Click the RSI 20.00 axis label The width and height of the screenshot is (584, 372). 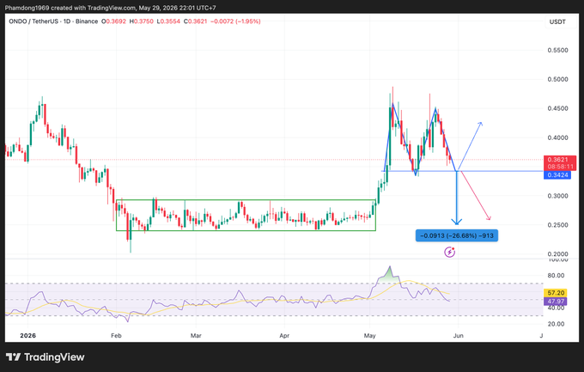point(556,324)
